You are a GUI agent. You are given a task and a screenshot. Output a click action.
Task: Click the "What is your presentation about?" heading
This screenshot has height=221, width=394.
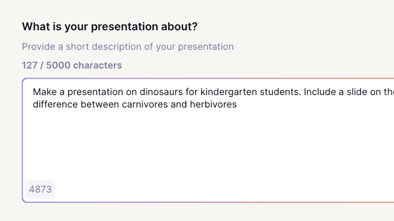pyautogui.click(x=110, y=27)
